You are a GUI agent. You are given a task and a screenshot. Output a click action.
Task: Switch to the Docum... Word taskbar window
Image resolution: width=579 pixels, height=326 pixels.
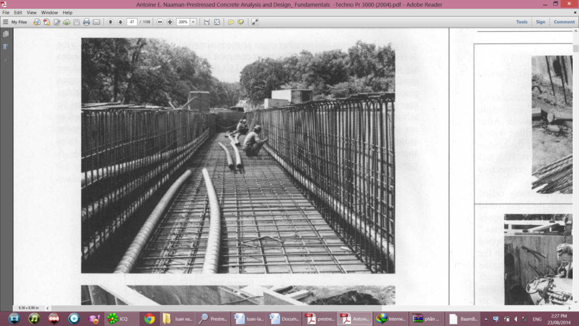[x=284, y=319]
